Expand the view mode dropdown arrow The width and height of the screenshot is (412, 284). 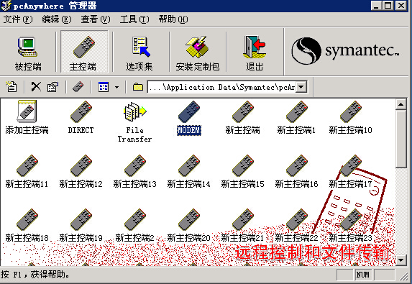click(x=117, y=87)
